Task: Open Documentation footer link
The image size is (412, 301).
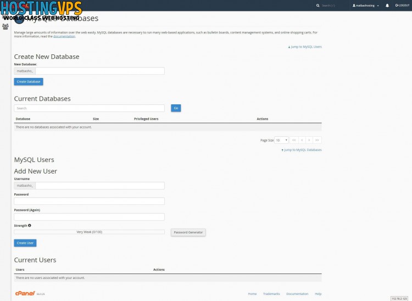Action: [297, 294]
